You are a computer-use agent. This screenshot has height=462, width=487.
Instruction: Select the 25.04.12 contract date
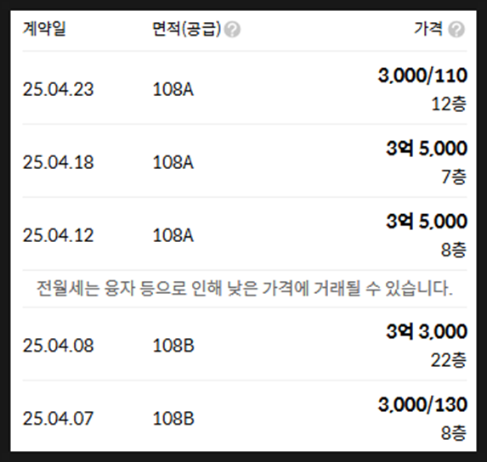point(58,235)
